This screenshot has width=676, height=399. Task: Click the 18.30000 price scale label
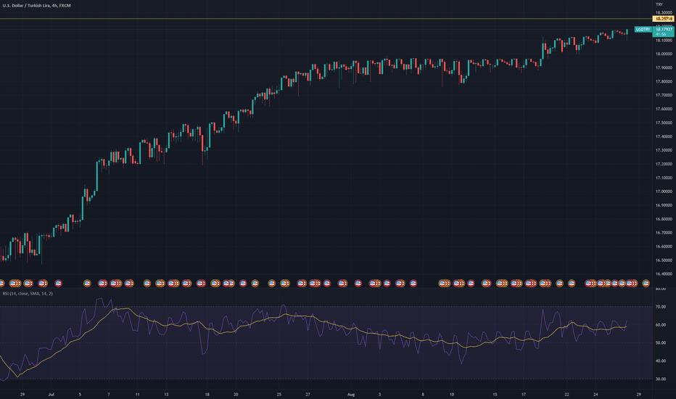click(664, 13)
